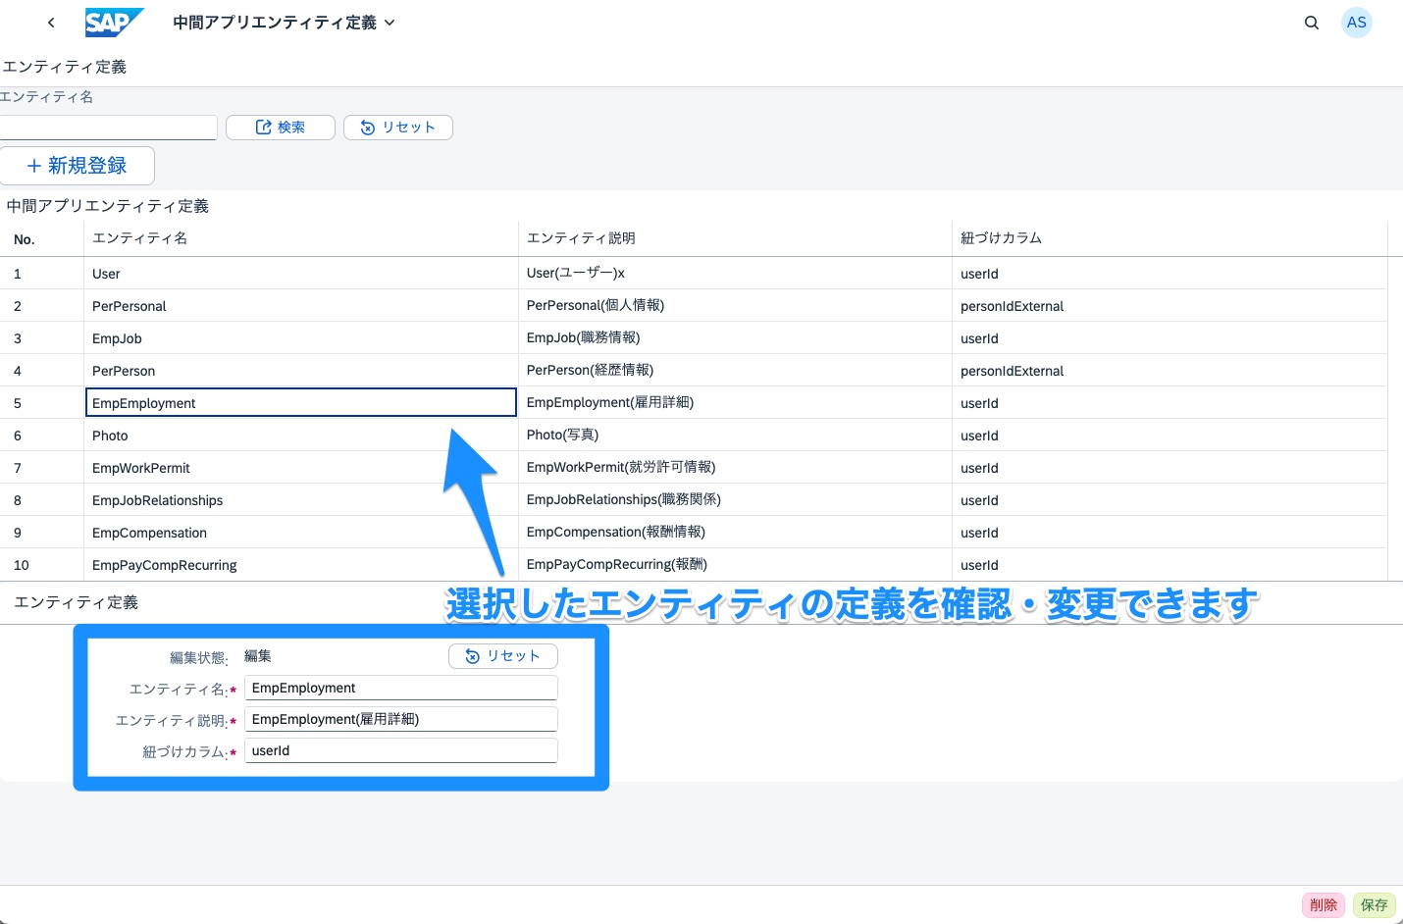Focus the エンティティ名 search field at top
Screen dimensions: 1403x924
click(x=108, y=128)
